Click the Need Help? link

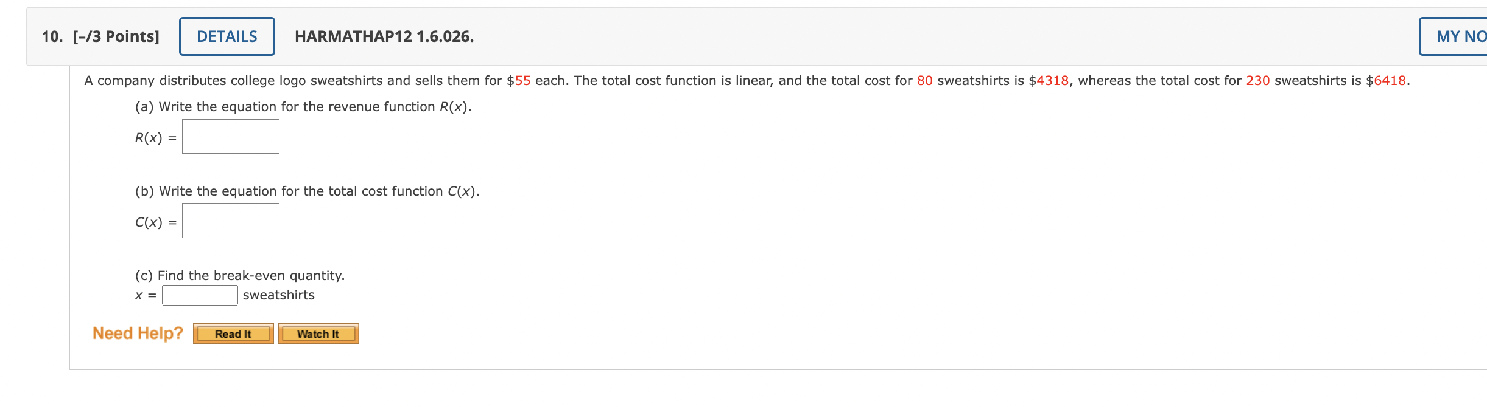pos(137,332)
